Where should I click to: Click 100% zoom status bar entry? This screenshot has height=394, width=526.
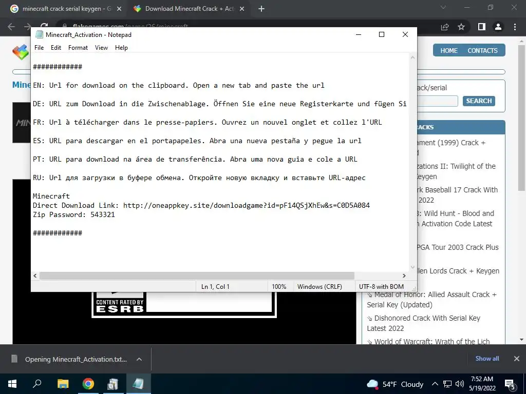[x=279, y=286]
